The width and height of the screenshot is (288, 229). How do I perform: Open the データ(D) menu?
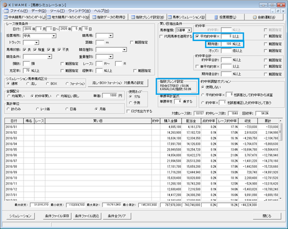39,11
